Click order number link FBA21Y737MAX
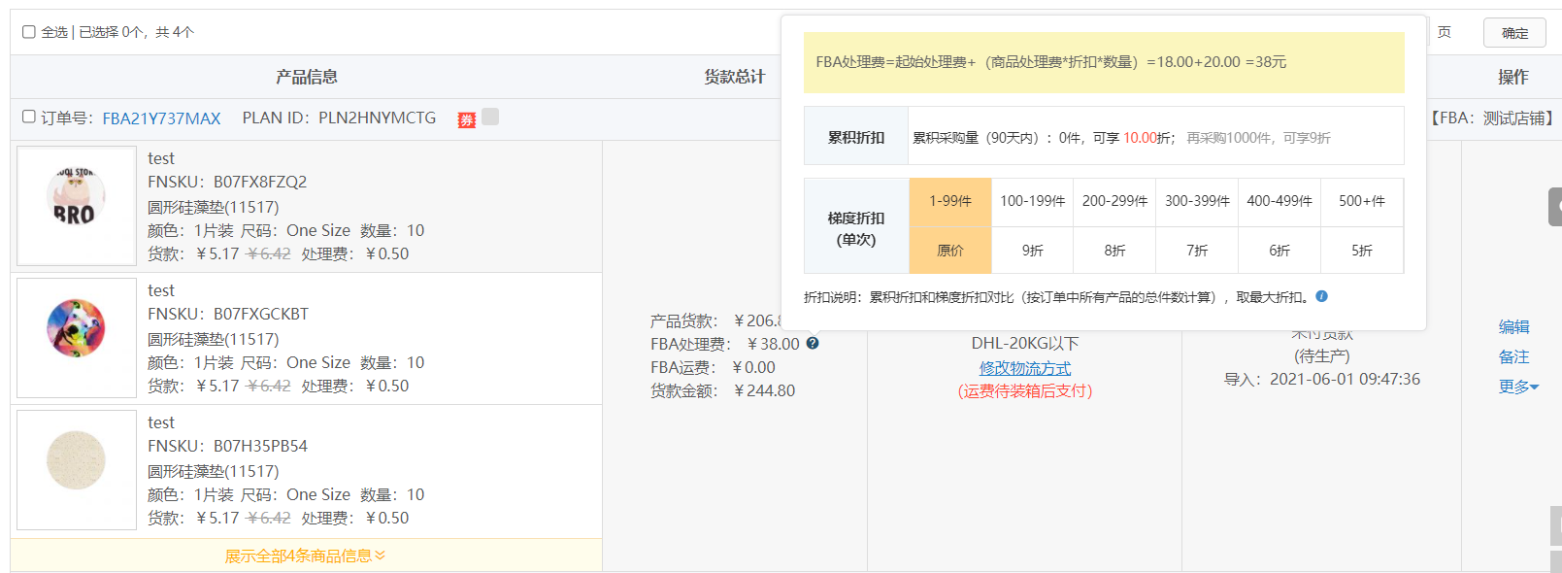Image resolution: width=1562 pixels, height=573 pixels. (x=161, y=118)
